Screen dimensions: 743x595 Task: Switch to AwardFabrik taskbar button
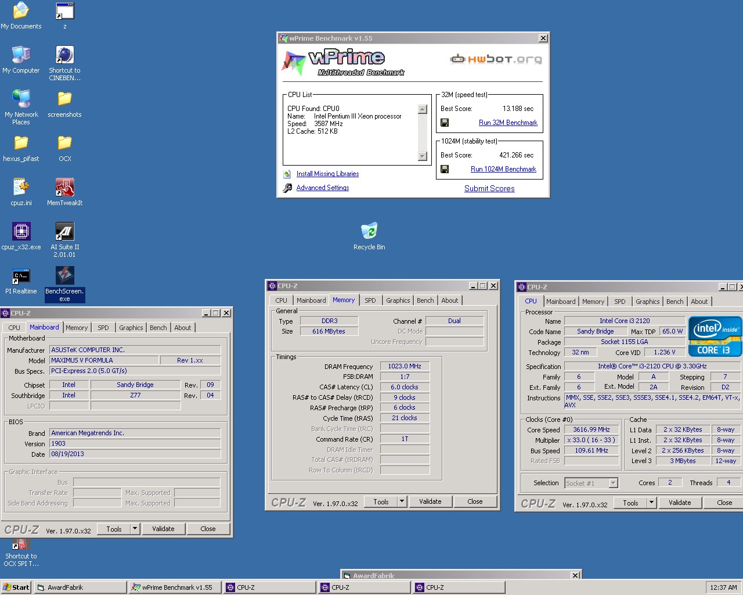pos(80,587)
